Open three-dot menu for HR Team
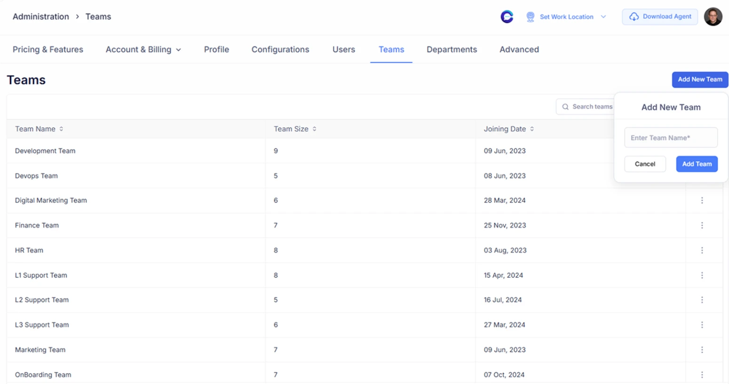 (702, 250)
